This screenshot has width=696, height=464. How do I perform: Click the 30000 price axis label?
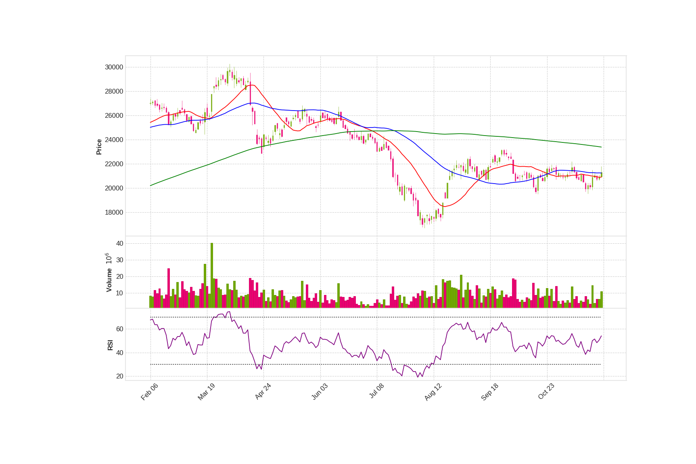(x=114, y=67)
